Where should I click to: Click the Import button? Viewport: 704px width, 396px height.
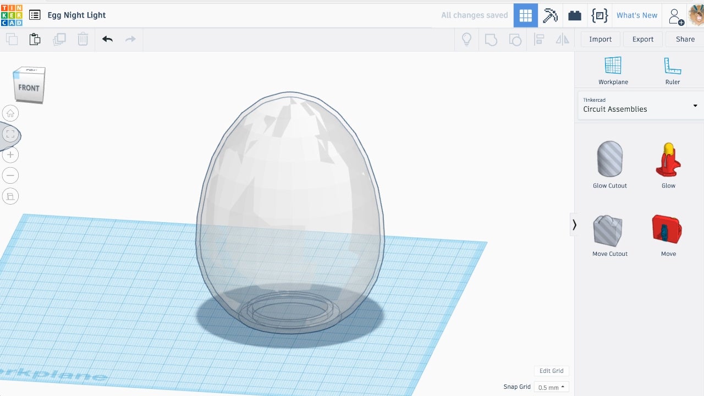(x=600, y=39)
